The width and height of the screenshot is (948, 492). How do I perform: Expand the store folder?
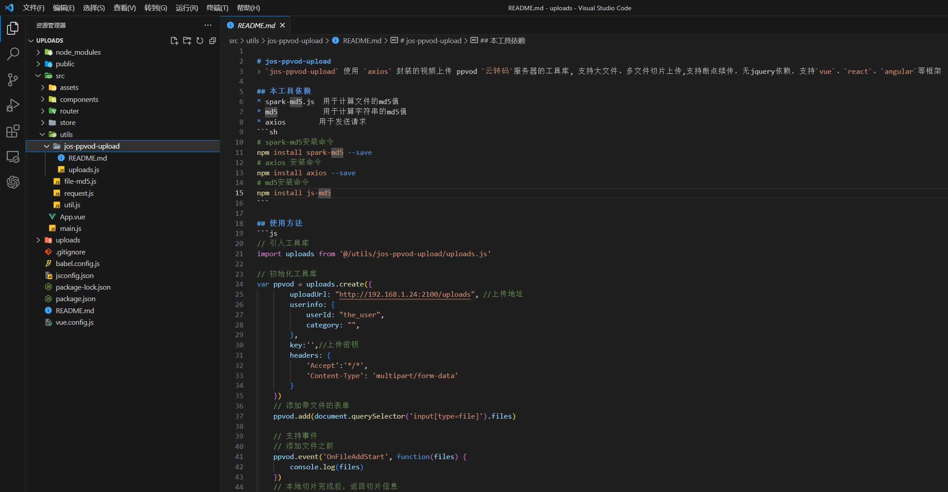click(x=43, y=122)
